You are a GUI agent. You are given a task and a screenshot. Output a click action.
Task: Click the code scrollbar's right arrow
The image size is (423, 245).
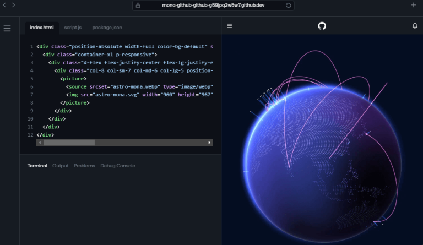click(x=209, y=143)
